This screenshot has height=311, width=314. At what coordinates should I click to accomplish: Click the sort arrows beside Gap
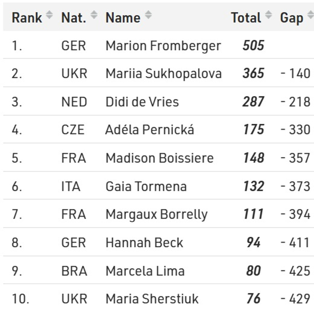pos(310,15)
